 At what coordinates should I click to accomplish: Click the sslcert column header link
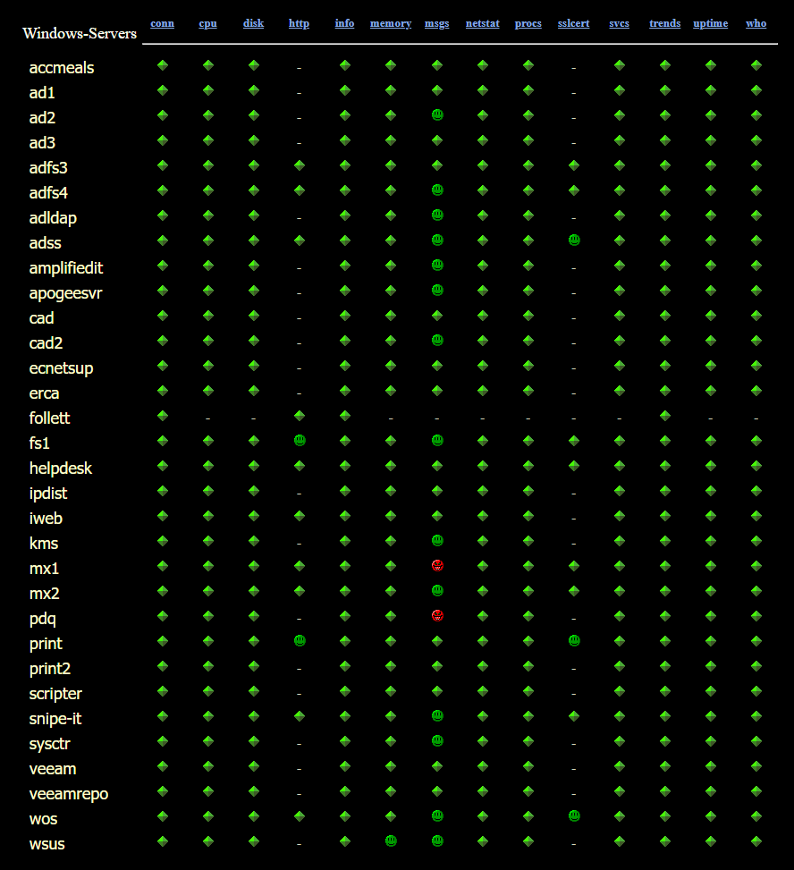pyautogui.click(x=574, y=23)
